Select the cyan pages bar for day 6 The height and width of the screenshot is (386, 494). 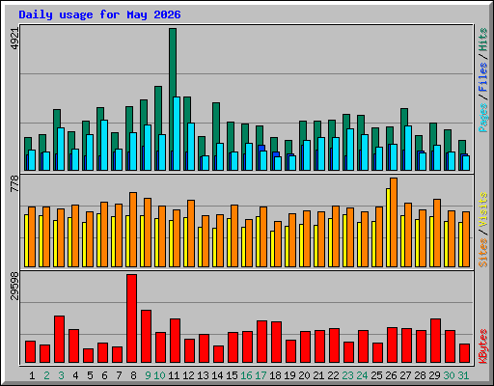104,145
